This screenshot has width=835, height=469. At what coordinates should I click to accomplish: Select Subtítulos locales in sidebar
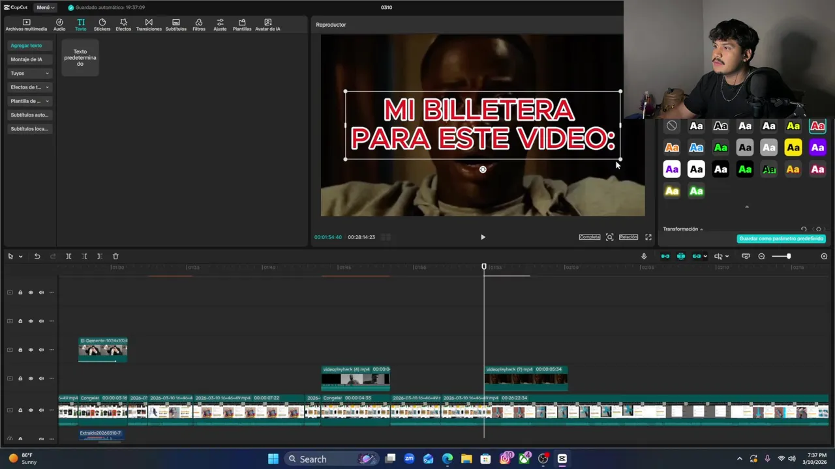30,129
